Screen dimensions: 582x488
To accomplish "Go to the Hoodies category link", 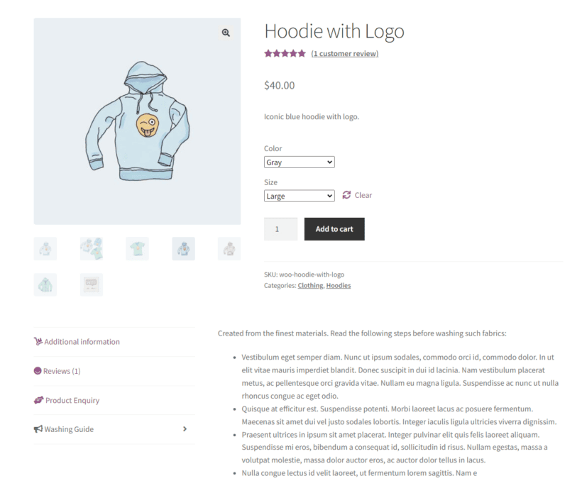I will click(338, 286).
